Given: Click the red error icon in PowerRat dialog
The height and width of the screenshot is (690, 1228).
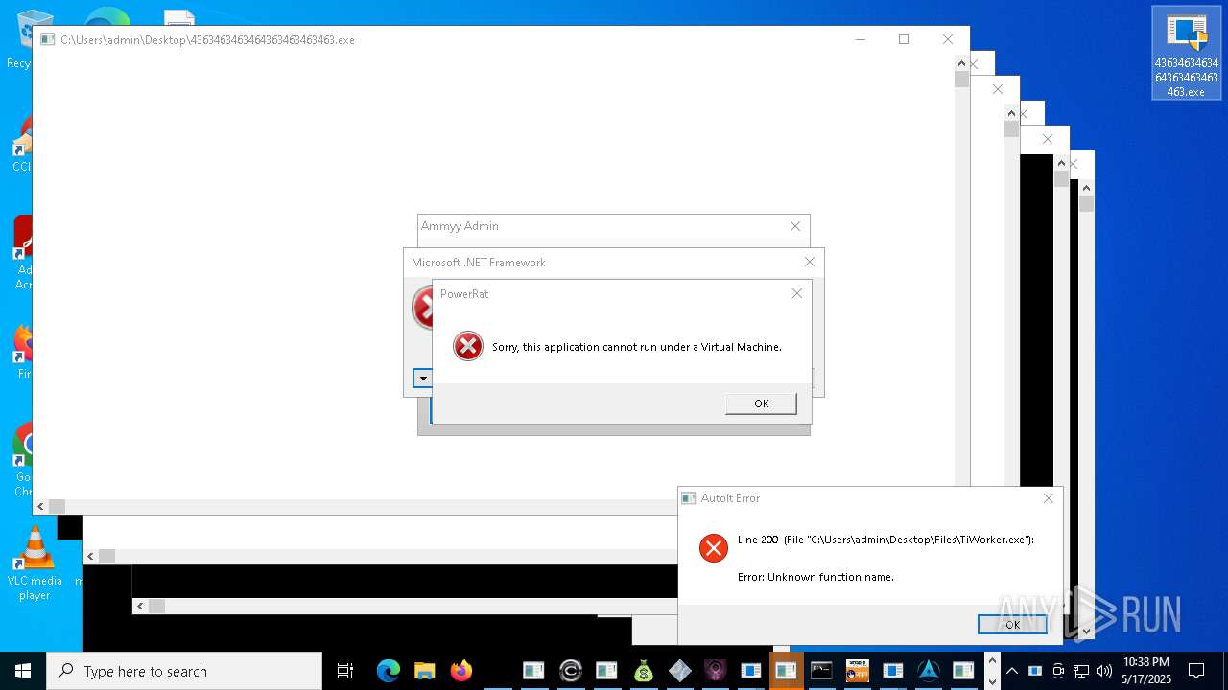Looking at the screenshot, I should click(468, 346).
